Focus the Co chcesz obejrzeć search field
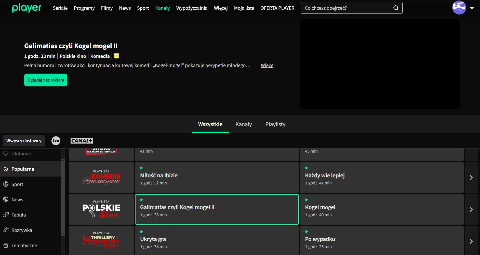Viewport: 480px width, 255px height. [x=346, y=8]
